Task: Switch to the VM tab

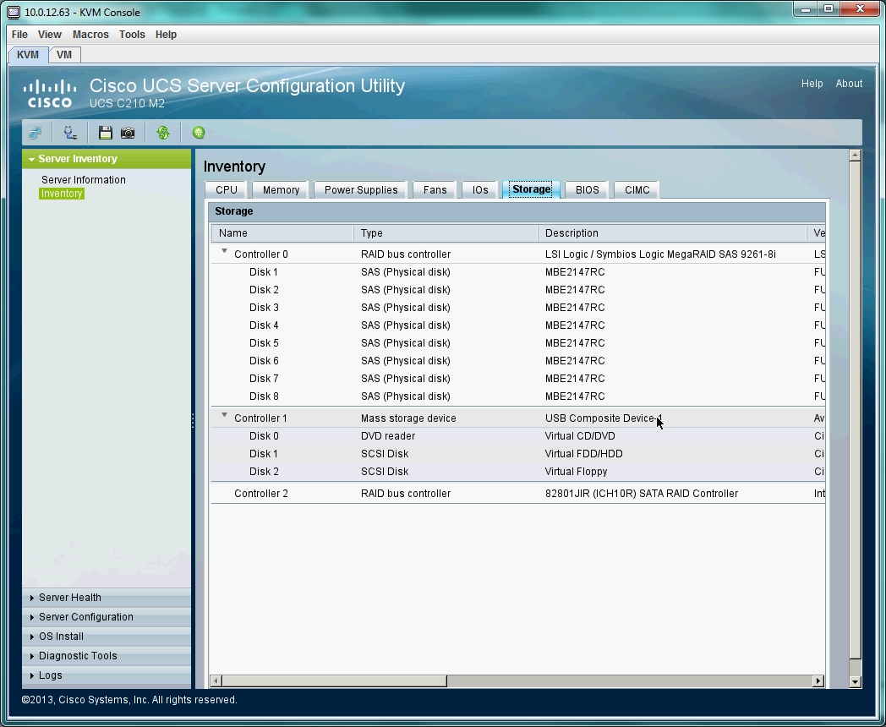Action: tap(64, 55)
